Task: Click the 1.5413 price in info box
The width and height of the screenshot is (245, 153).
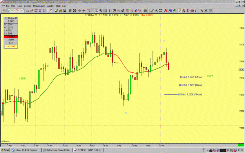Action: tap(11, 22)
